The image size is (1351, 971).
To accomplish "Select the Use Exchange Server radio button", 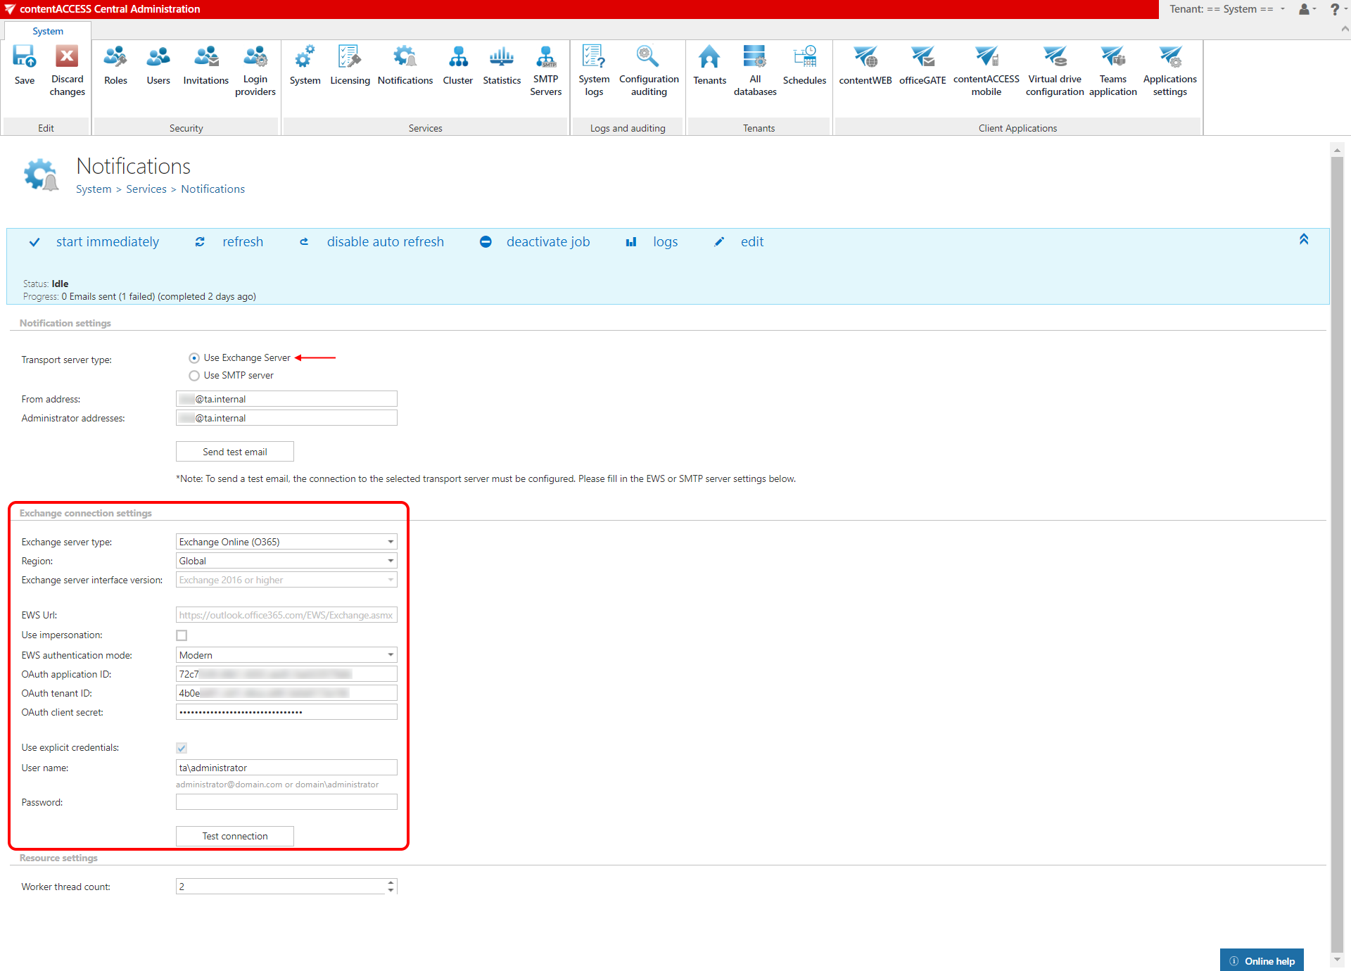I will coord(194,358).
